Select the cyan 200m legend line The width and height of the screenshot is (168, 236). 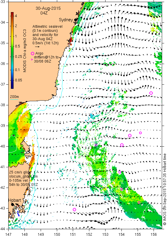point(14,99)
